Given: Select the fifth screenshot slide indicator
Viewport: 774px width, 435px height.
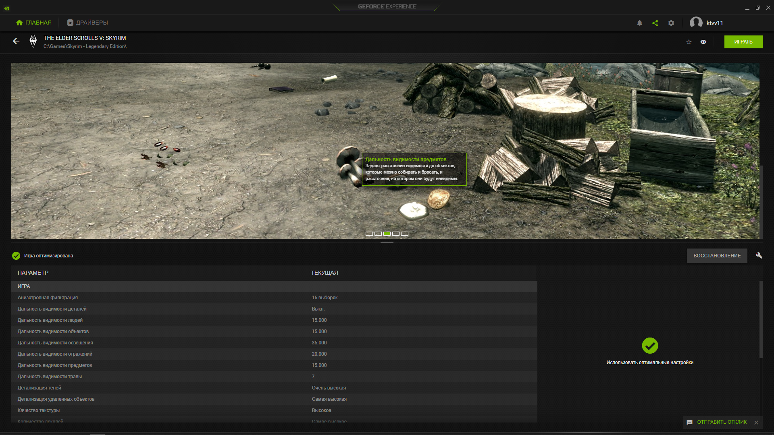Looking at the screenshot, I should (405, 234).
